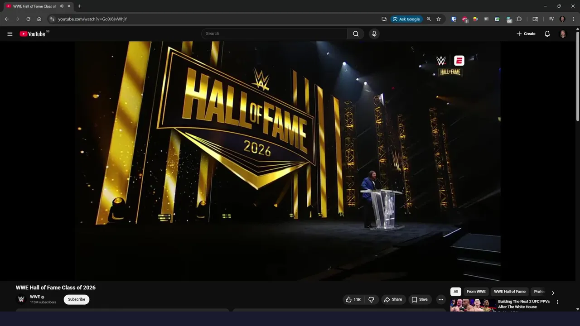Open more actions ellipsis below video
The image size is (580, 326).
[x=440, y=299]
